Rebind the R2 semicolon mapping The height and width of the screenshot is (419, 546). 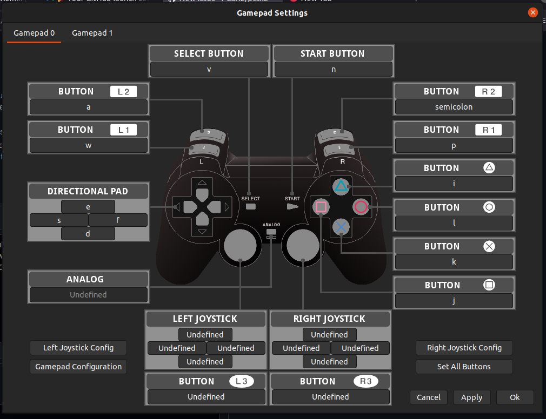pyautogui.click(x=454, y=107)
